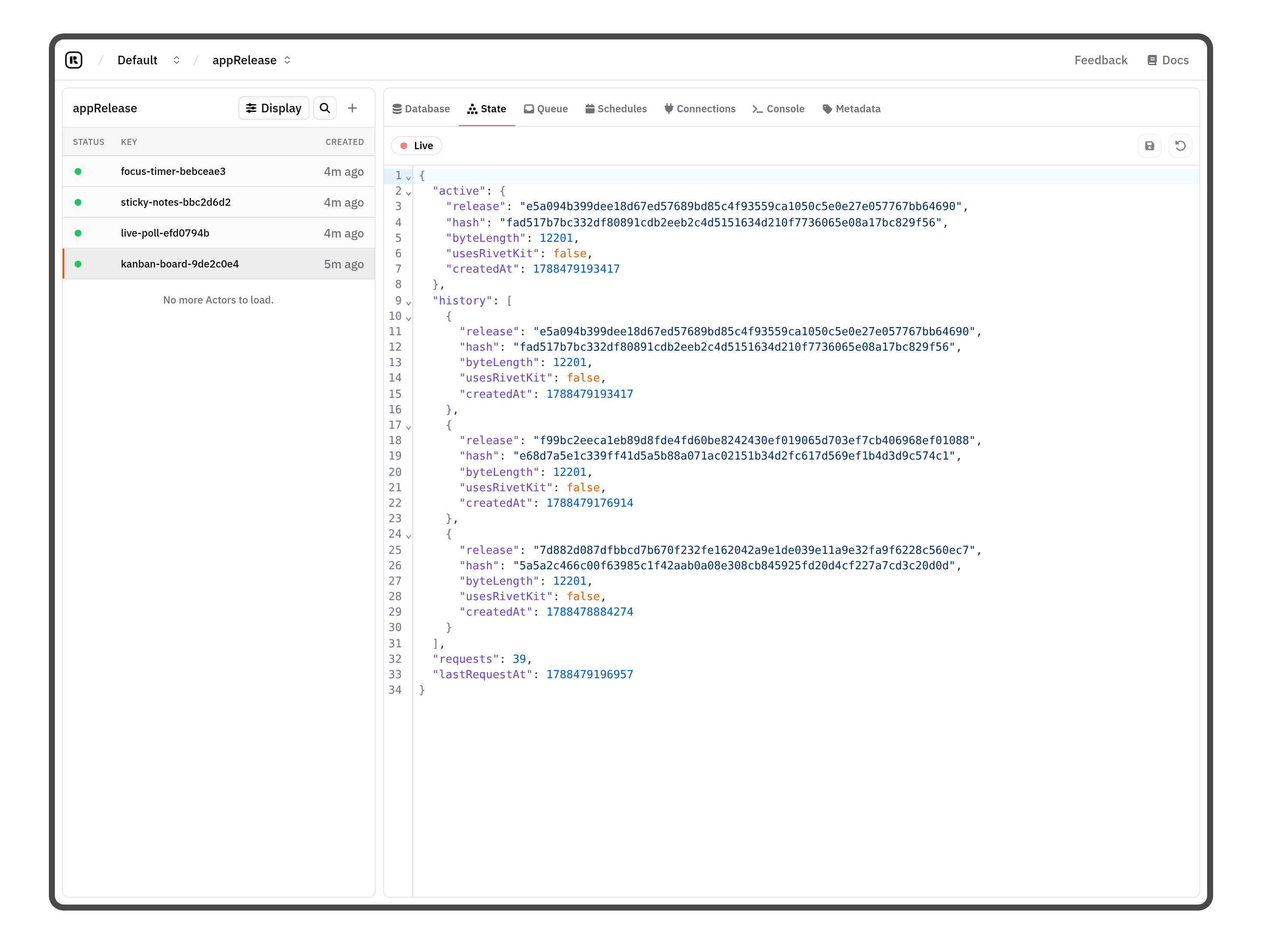Click the "byteLength" value on line 5

(556, 238)
